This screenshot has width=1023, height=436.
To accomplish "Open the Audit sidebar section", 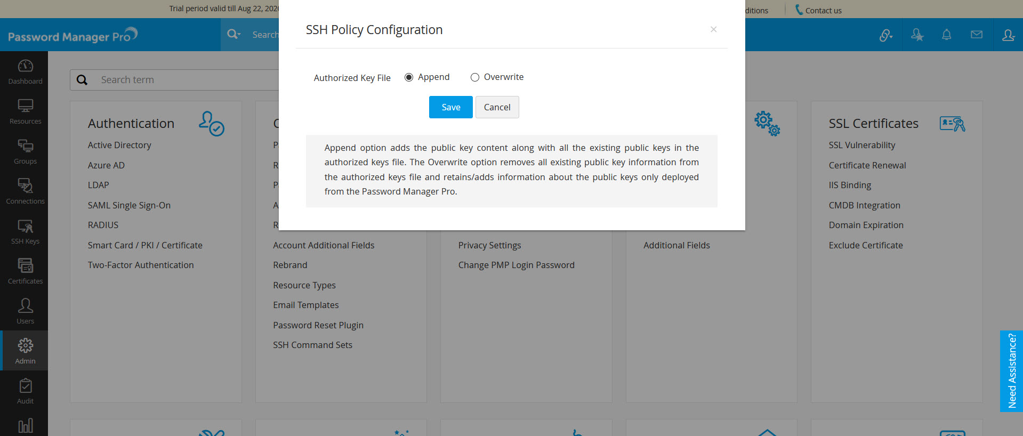I will pos(25,391).
